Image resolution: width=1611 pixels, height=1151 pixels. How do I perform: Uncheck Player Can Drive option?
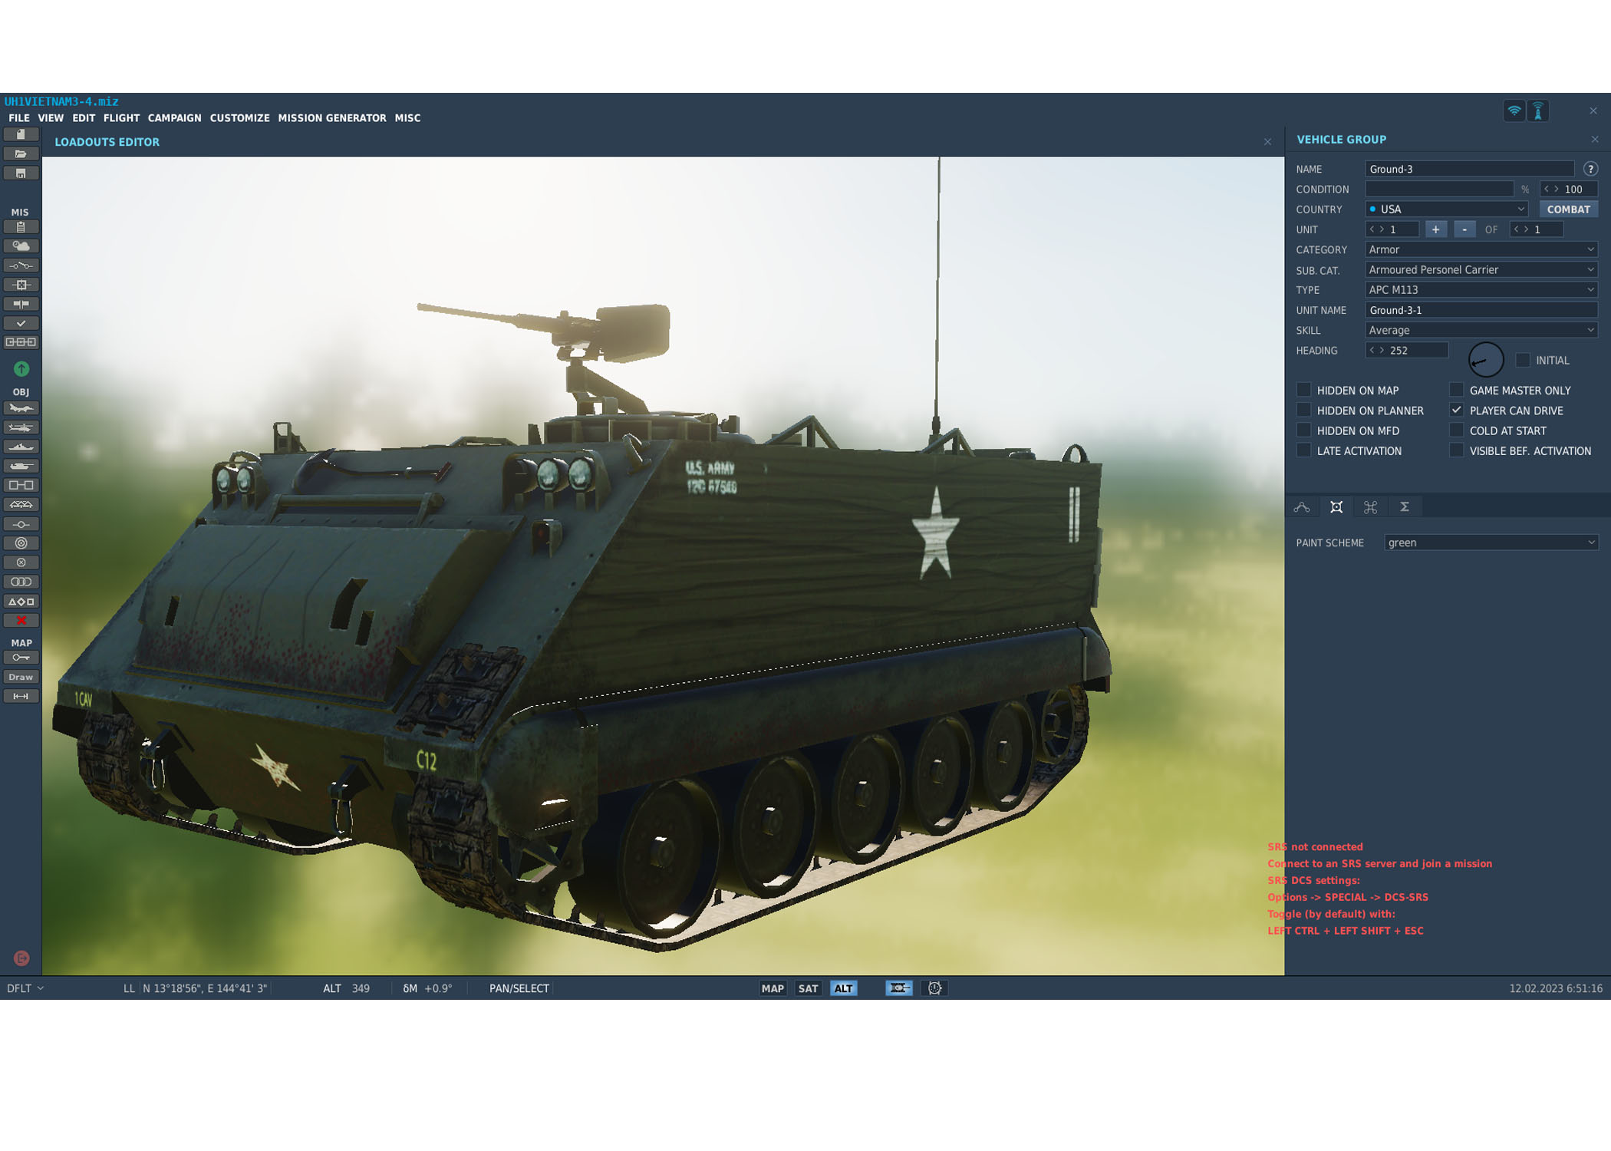point(1456,410)
